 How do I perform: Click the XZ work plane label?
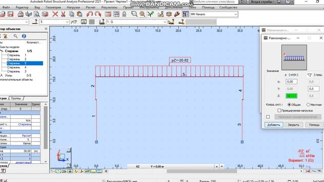coord(138,166)
